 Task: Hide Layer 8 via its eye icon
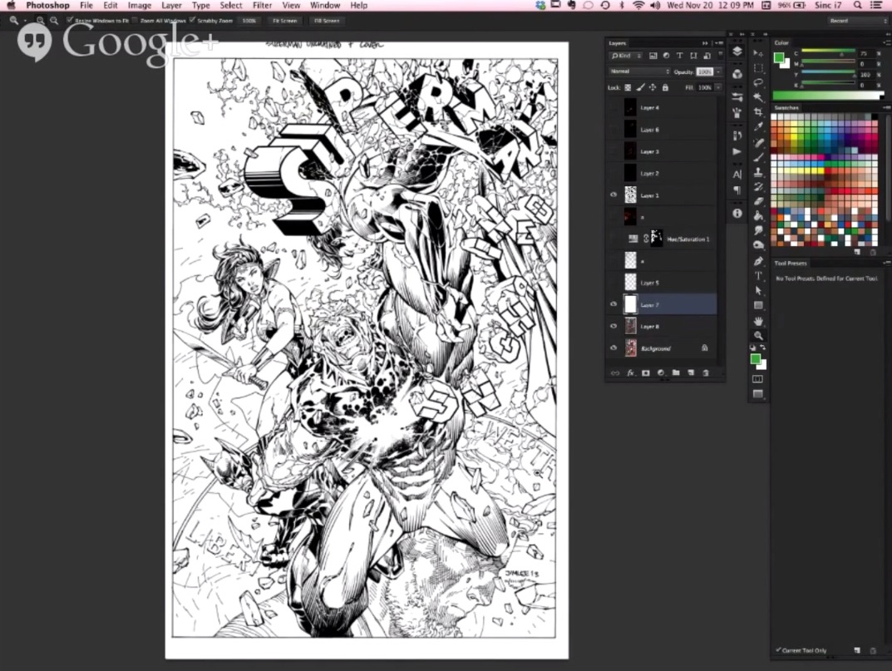[614, 326]
